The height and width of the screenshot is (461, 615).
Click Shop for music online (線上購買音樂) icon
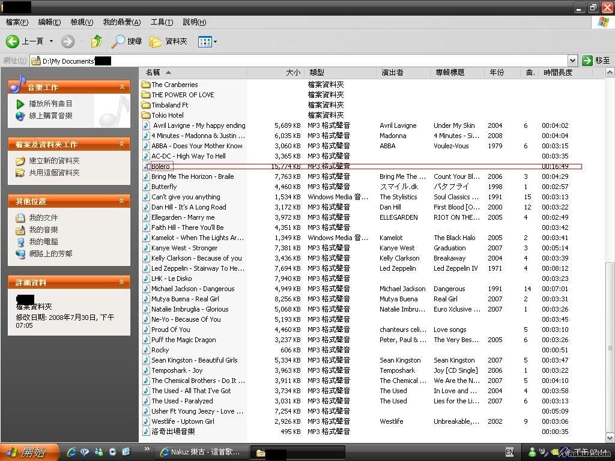(x=20, y=116)
